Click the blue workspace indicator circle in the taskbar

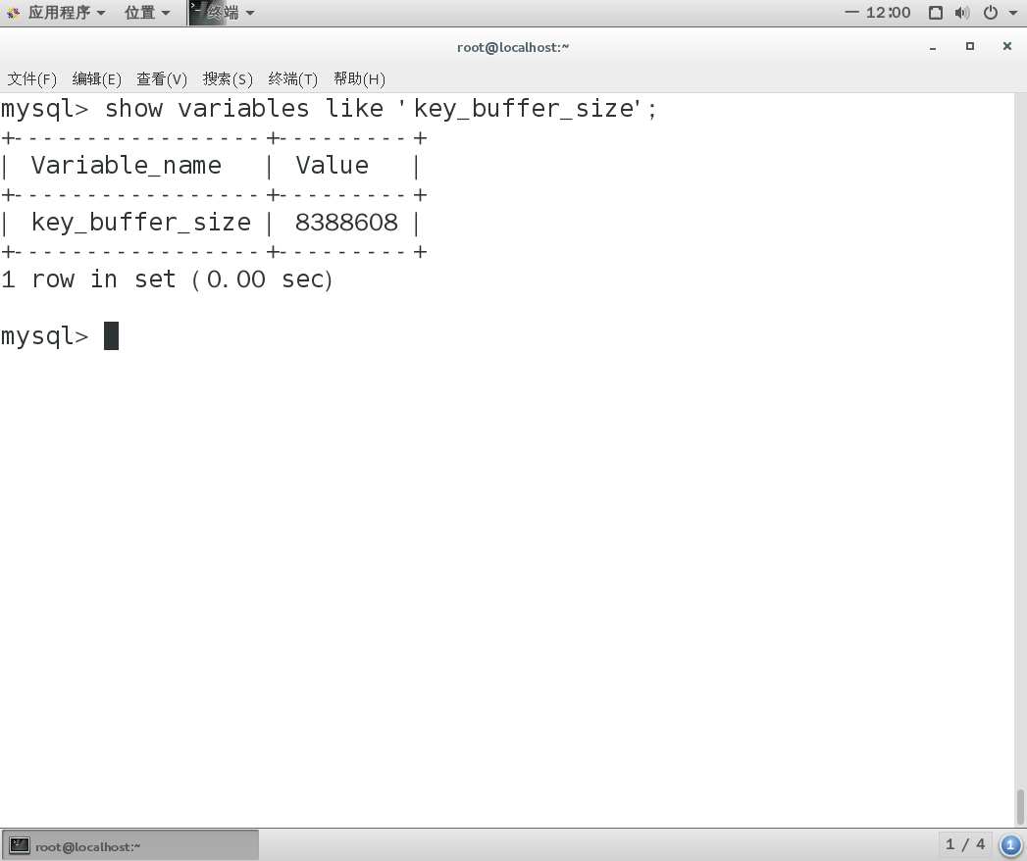1010,844
